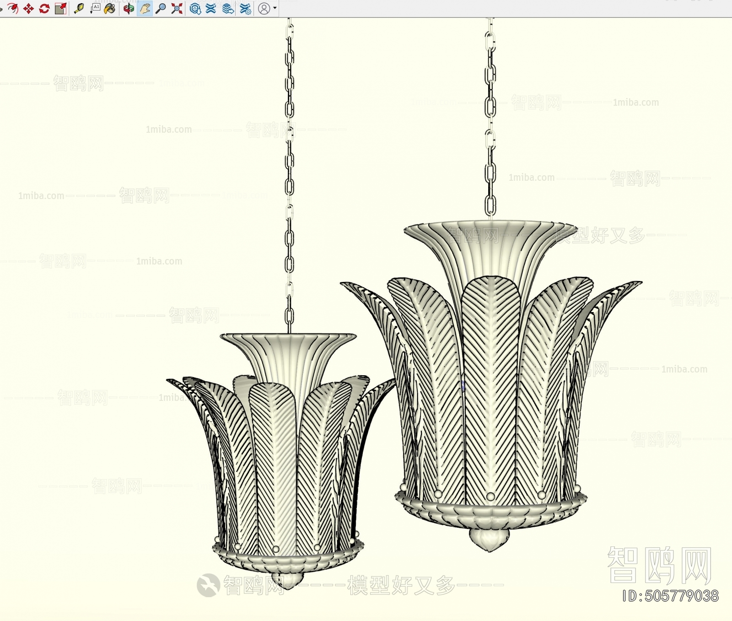Select the Paint Bucket tool
Viewport: 732px width, 621px height.
[110, 8]
